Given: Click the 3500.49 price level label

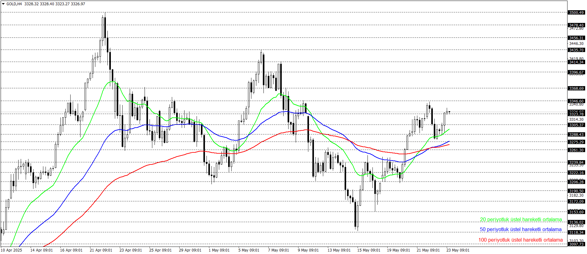Looking at the screenshot, I should coord(576,13).
